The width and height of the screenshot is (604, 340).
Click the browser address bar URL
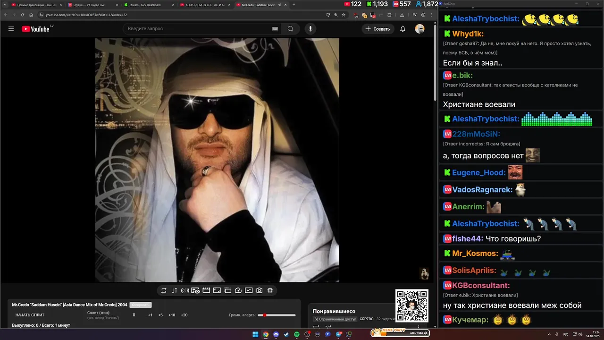pos(86,15)
